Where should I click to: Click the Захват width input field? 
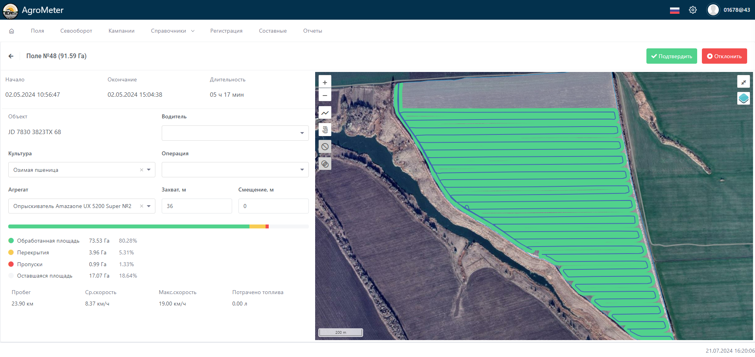tap(197, 206)
